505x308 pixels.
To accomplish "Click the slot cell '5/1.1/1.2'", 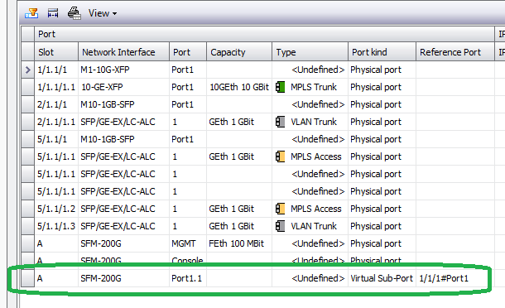I will [56, 209].
